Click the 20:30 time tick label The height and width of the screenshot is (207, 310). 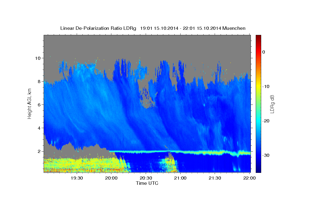146,178
